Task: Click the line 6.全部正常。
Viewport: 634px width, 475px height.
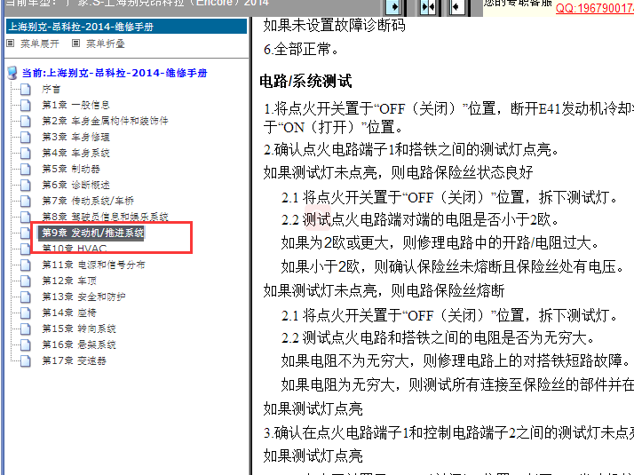Action: point(301,50)
